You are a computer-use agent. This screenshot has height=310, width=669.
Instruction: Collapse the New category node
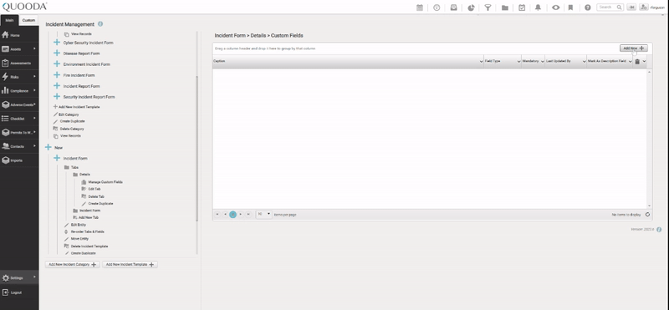point(49,147)
